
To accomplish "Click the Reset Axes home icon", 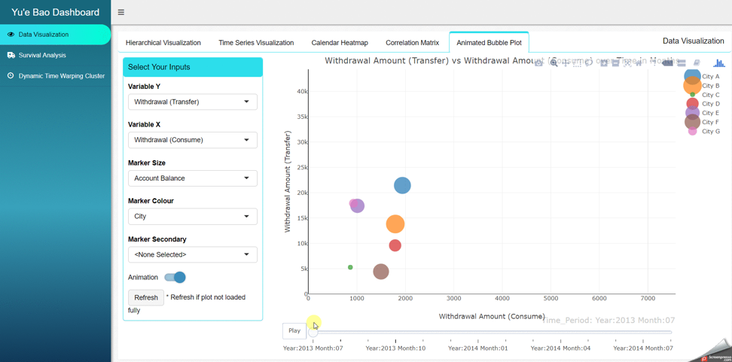I will tap(638, 63).
